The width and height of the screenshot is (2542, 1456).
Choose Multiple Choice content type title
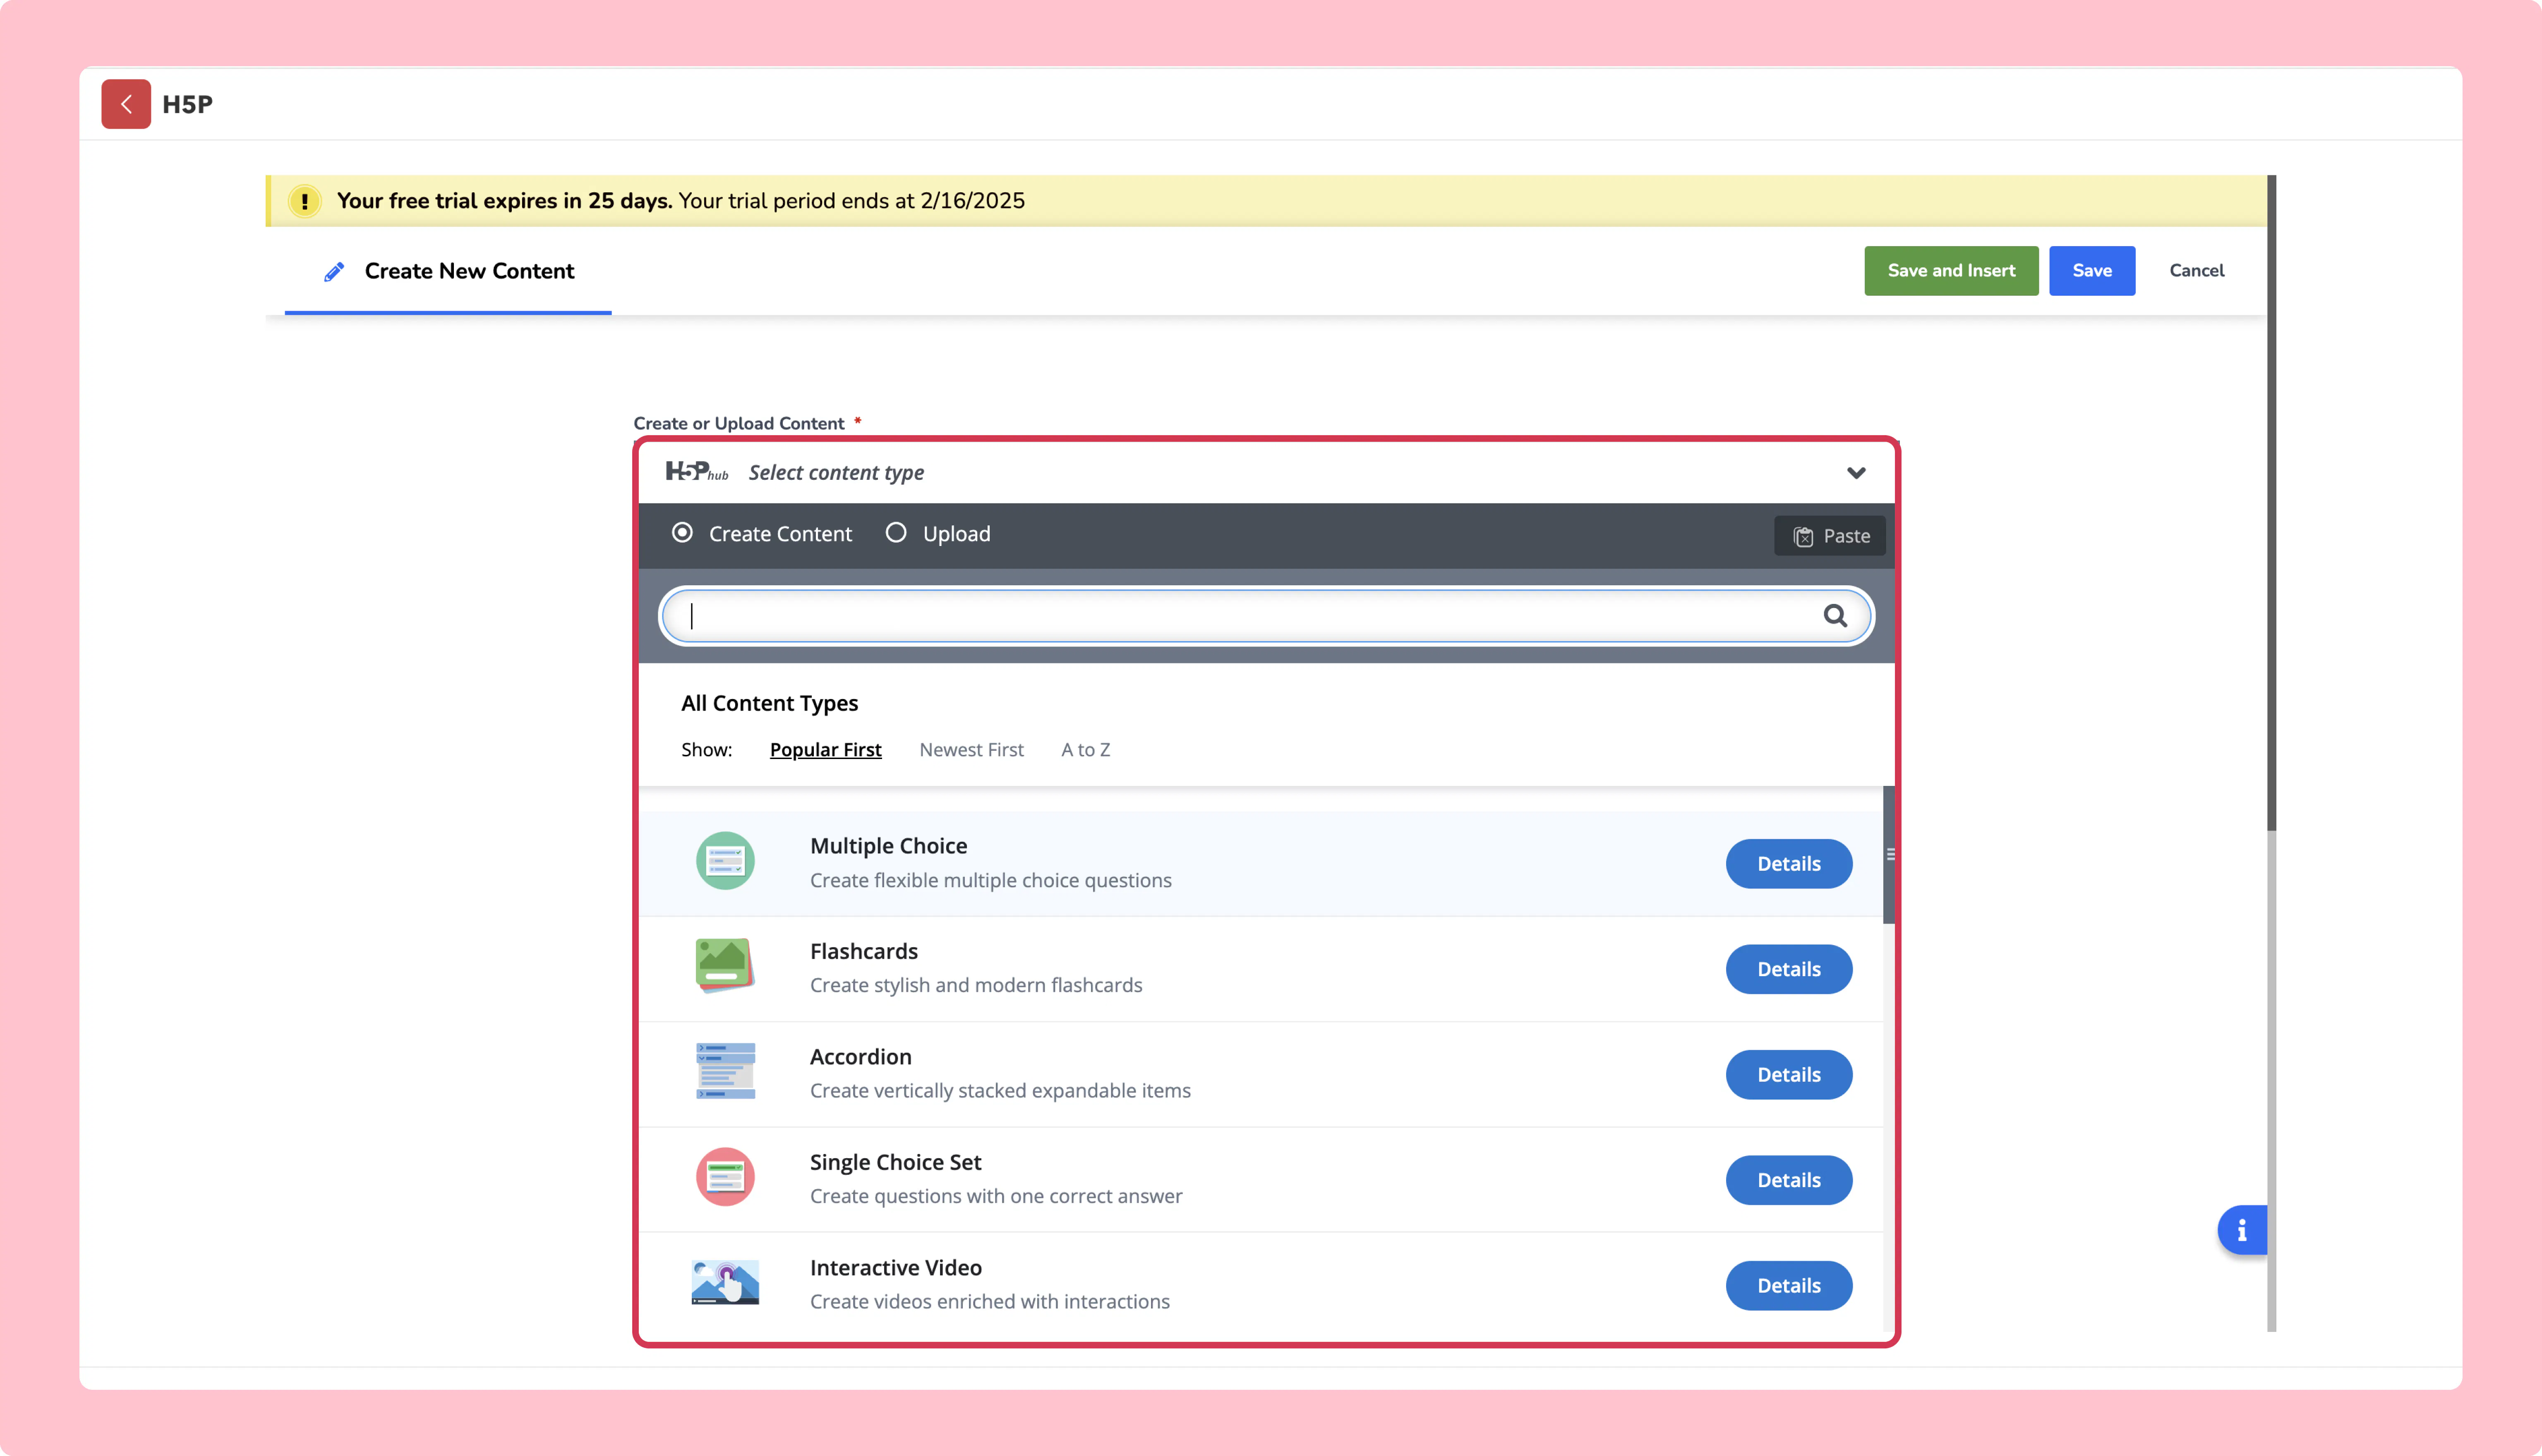[889, 846]
